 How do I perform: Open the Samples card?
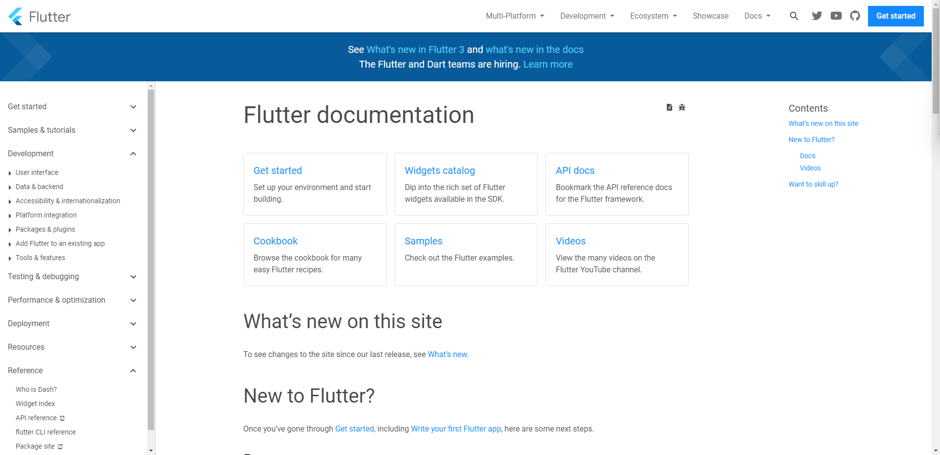pos(466,255)
